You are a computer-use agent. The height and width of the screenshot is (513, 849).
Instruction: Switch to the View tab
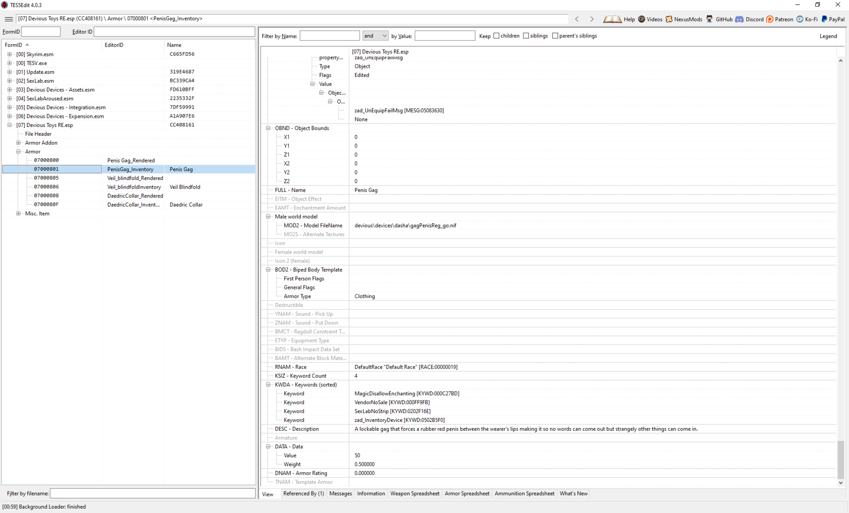[x=268, y=494]
